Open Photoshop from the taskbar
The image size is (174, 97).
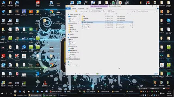point(33,92)
